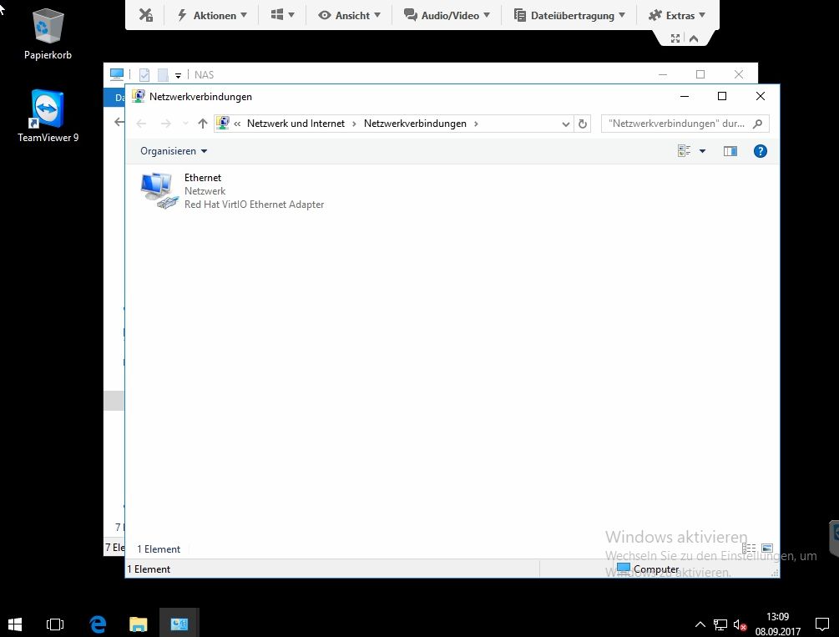Screen dimensions: 839x637
Task: Click the network tray icon
Action: tap(720, 624)
